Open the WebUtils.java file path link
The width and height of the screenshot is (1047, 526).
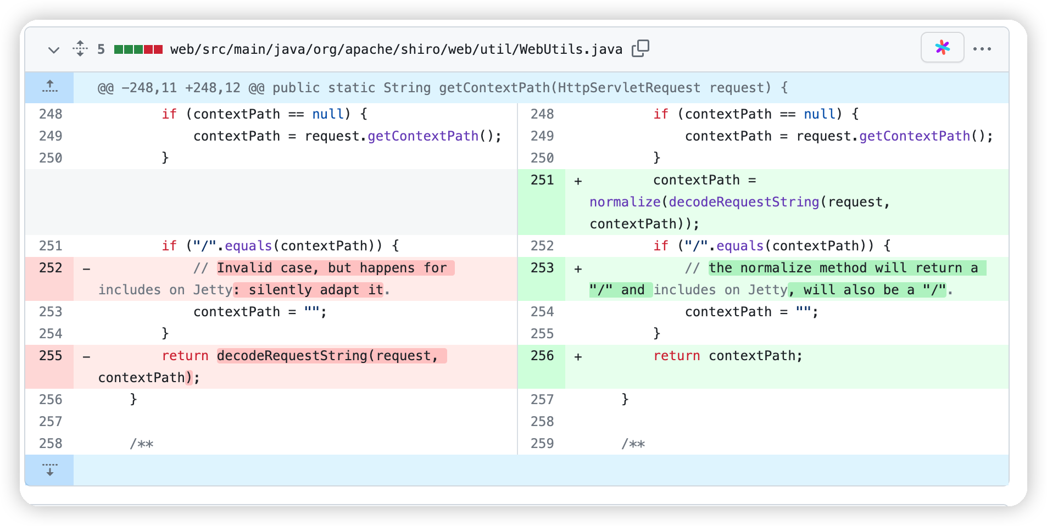396,49
